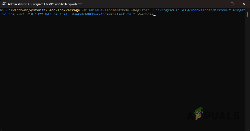Viewport: 250px width, 131px height.
Task: Click the vertical scrollbar thumb
Action: (248, 14)
